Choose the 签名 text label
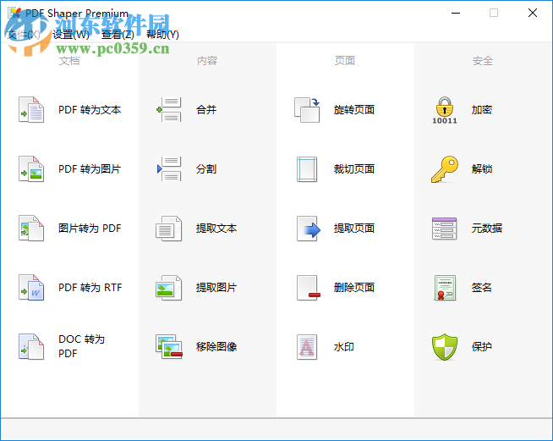 tap(482, 288)
